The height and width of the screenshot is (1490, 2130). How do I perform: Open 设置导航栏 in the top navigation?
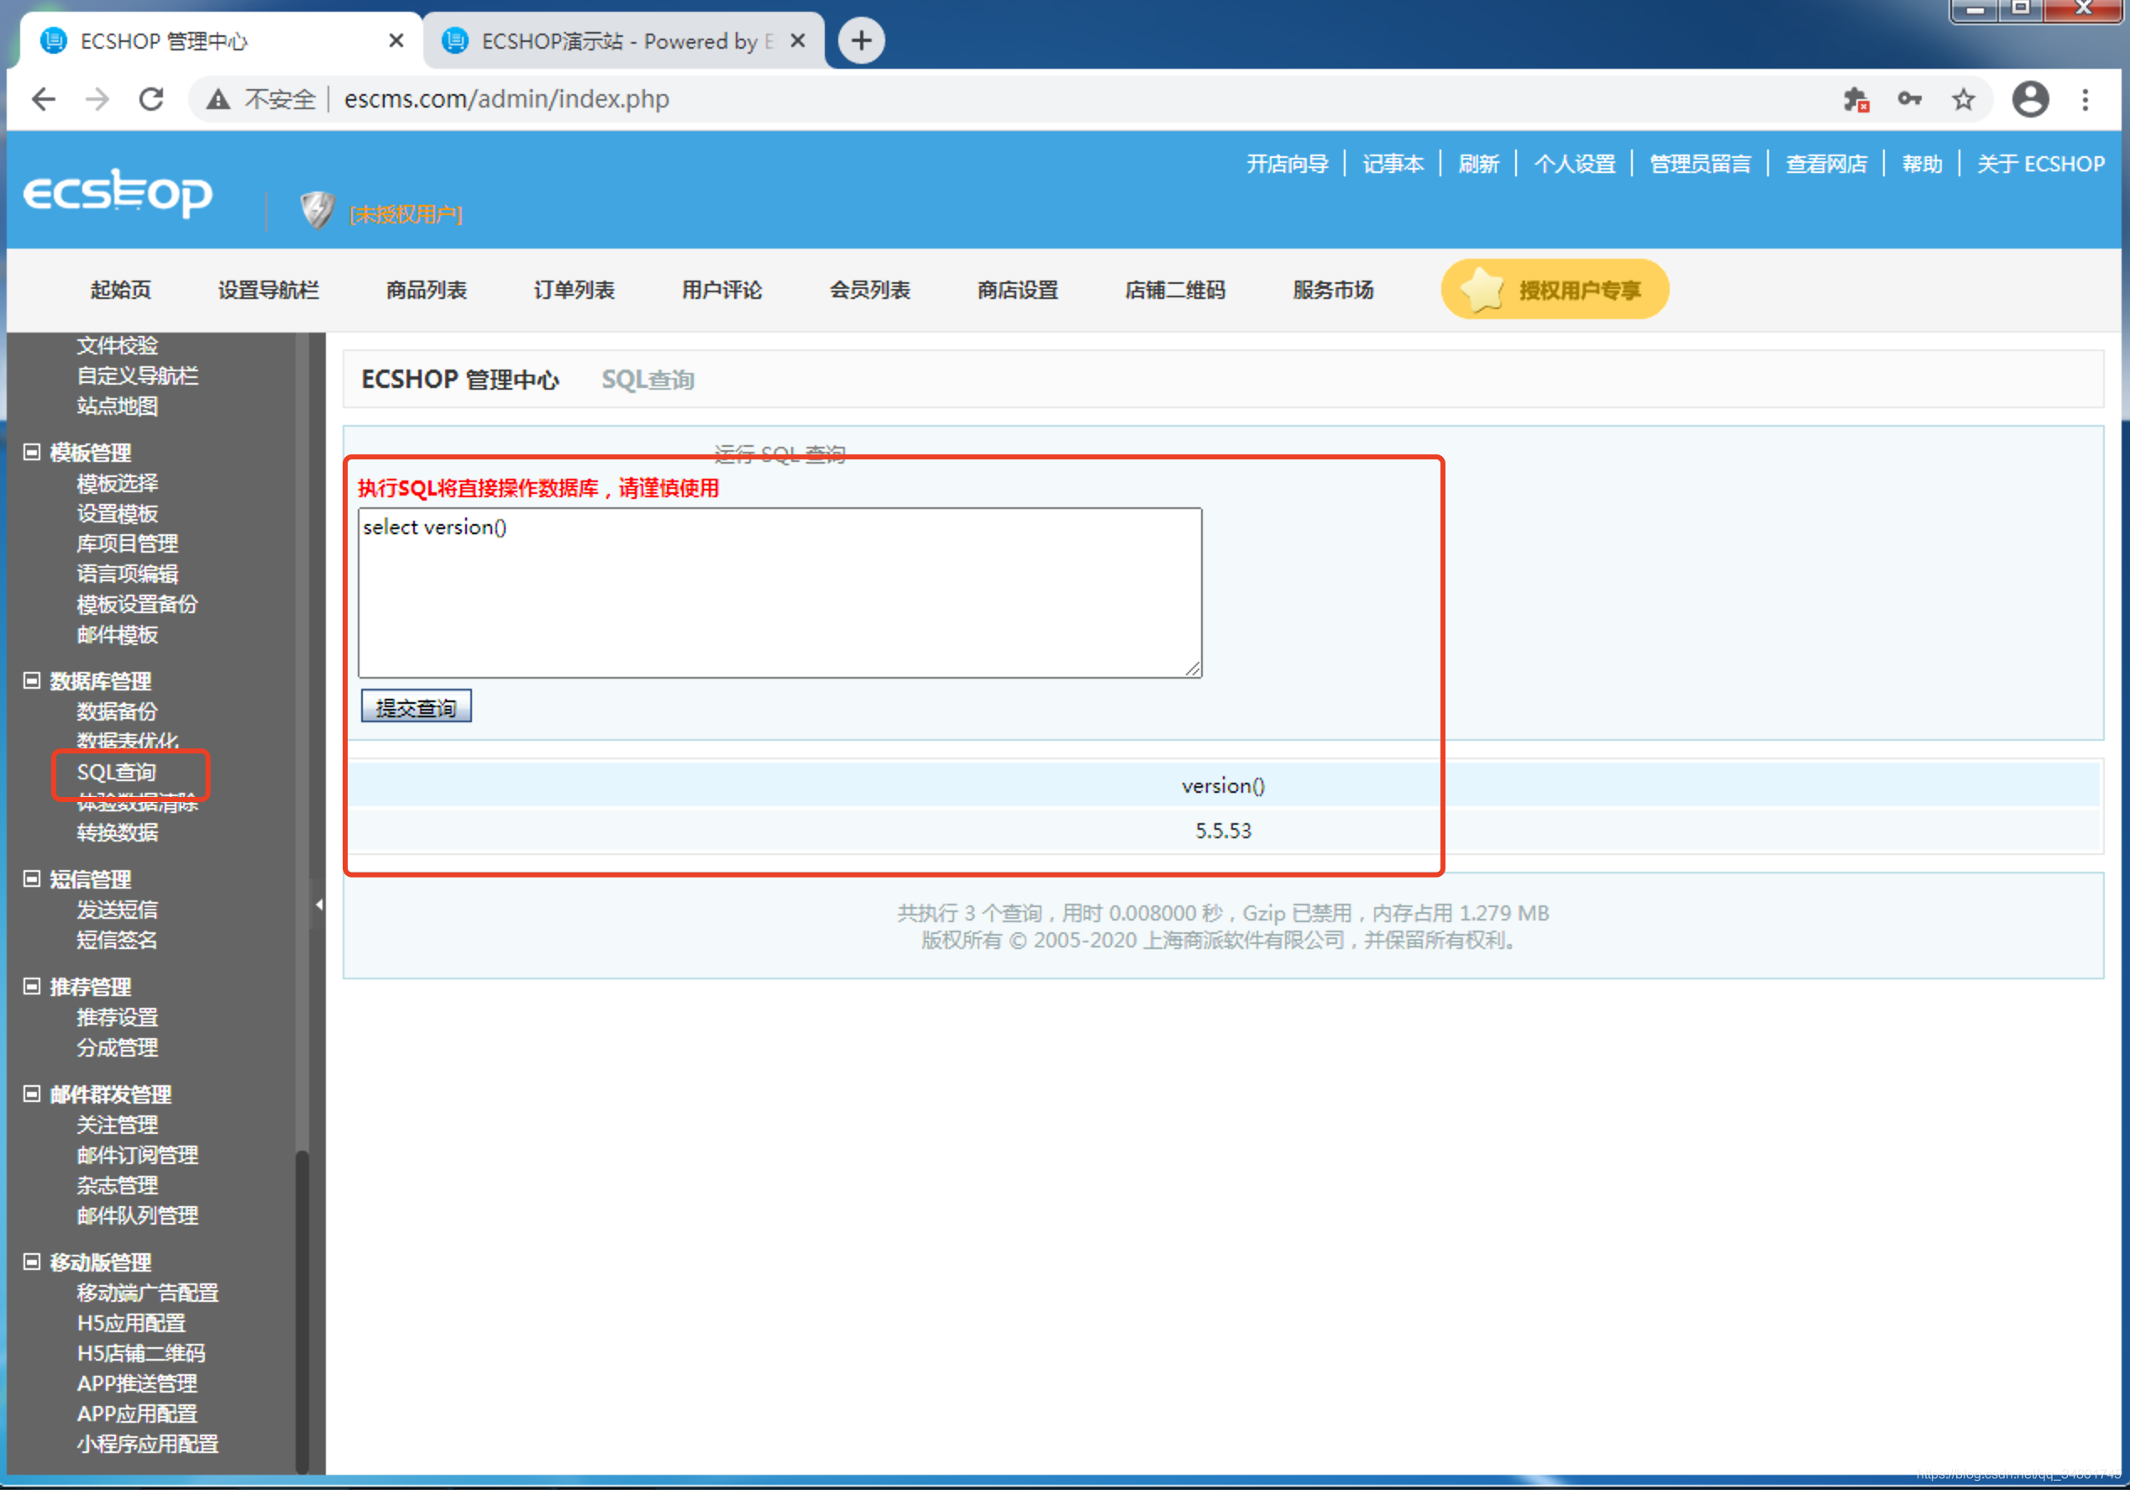268,291
